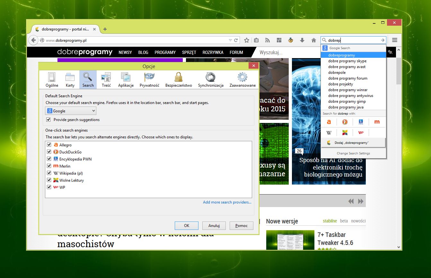Screen dimensions: 431x278
Task: Open PROGRAMY in site navigation
Action: [165, 52]
